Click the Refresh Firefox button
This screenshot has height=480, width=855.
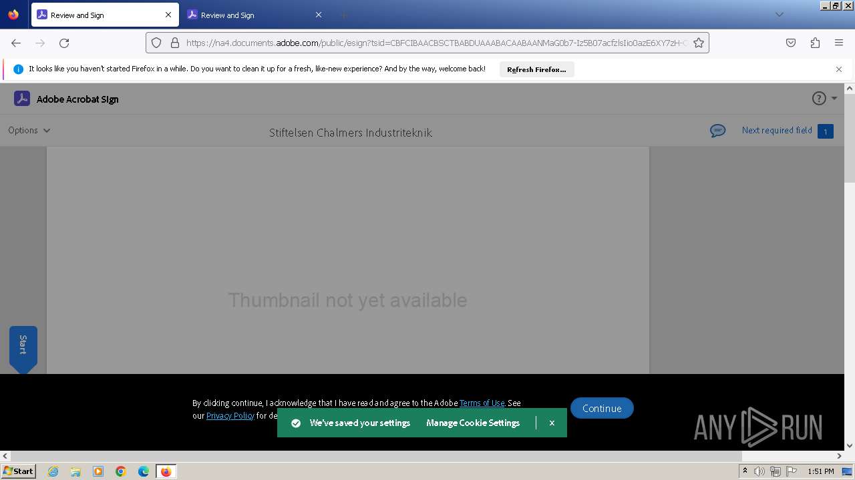(x=536, y=69)
